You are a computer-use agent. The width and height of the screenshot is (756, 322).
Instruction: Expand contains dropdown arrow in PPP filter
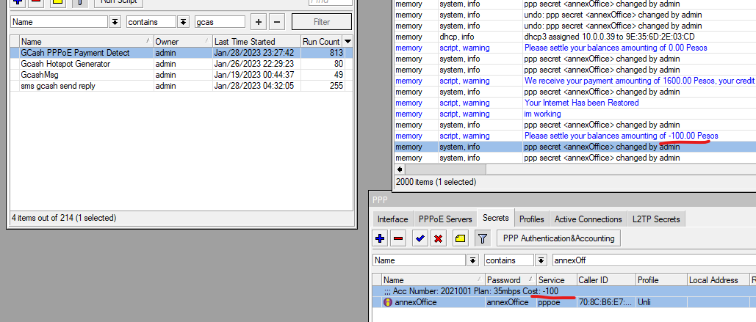coord(541,260)
